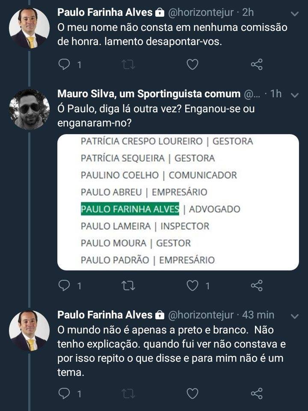Open Mauro Silva's profile name link
The image size is (308, 411).
tap(148, 94)
